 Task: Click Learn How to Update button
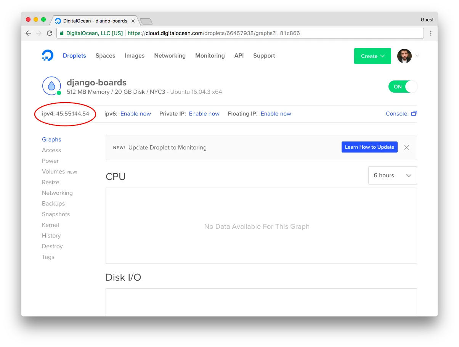[369, 147]
